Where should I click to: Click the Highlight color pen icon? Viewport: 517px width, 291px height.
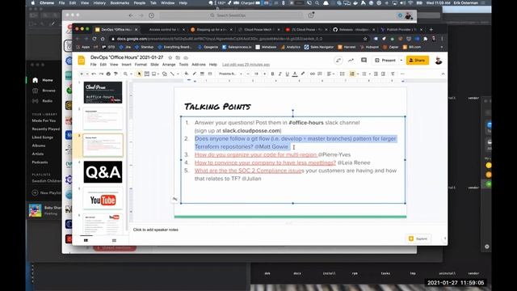tap(303, 74)
